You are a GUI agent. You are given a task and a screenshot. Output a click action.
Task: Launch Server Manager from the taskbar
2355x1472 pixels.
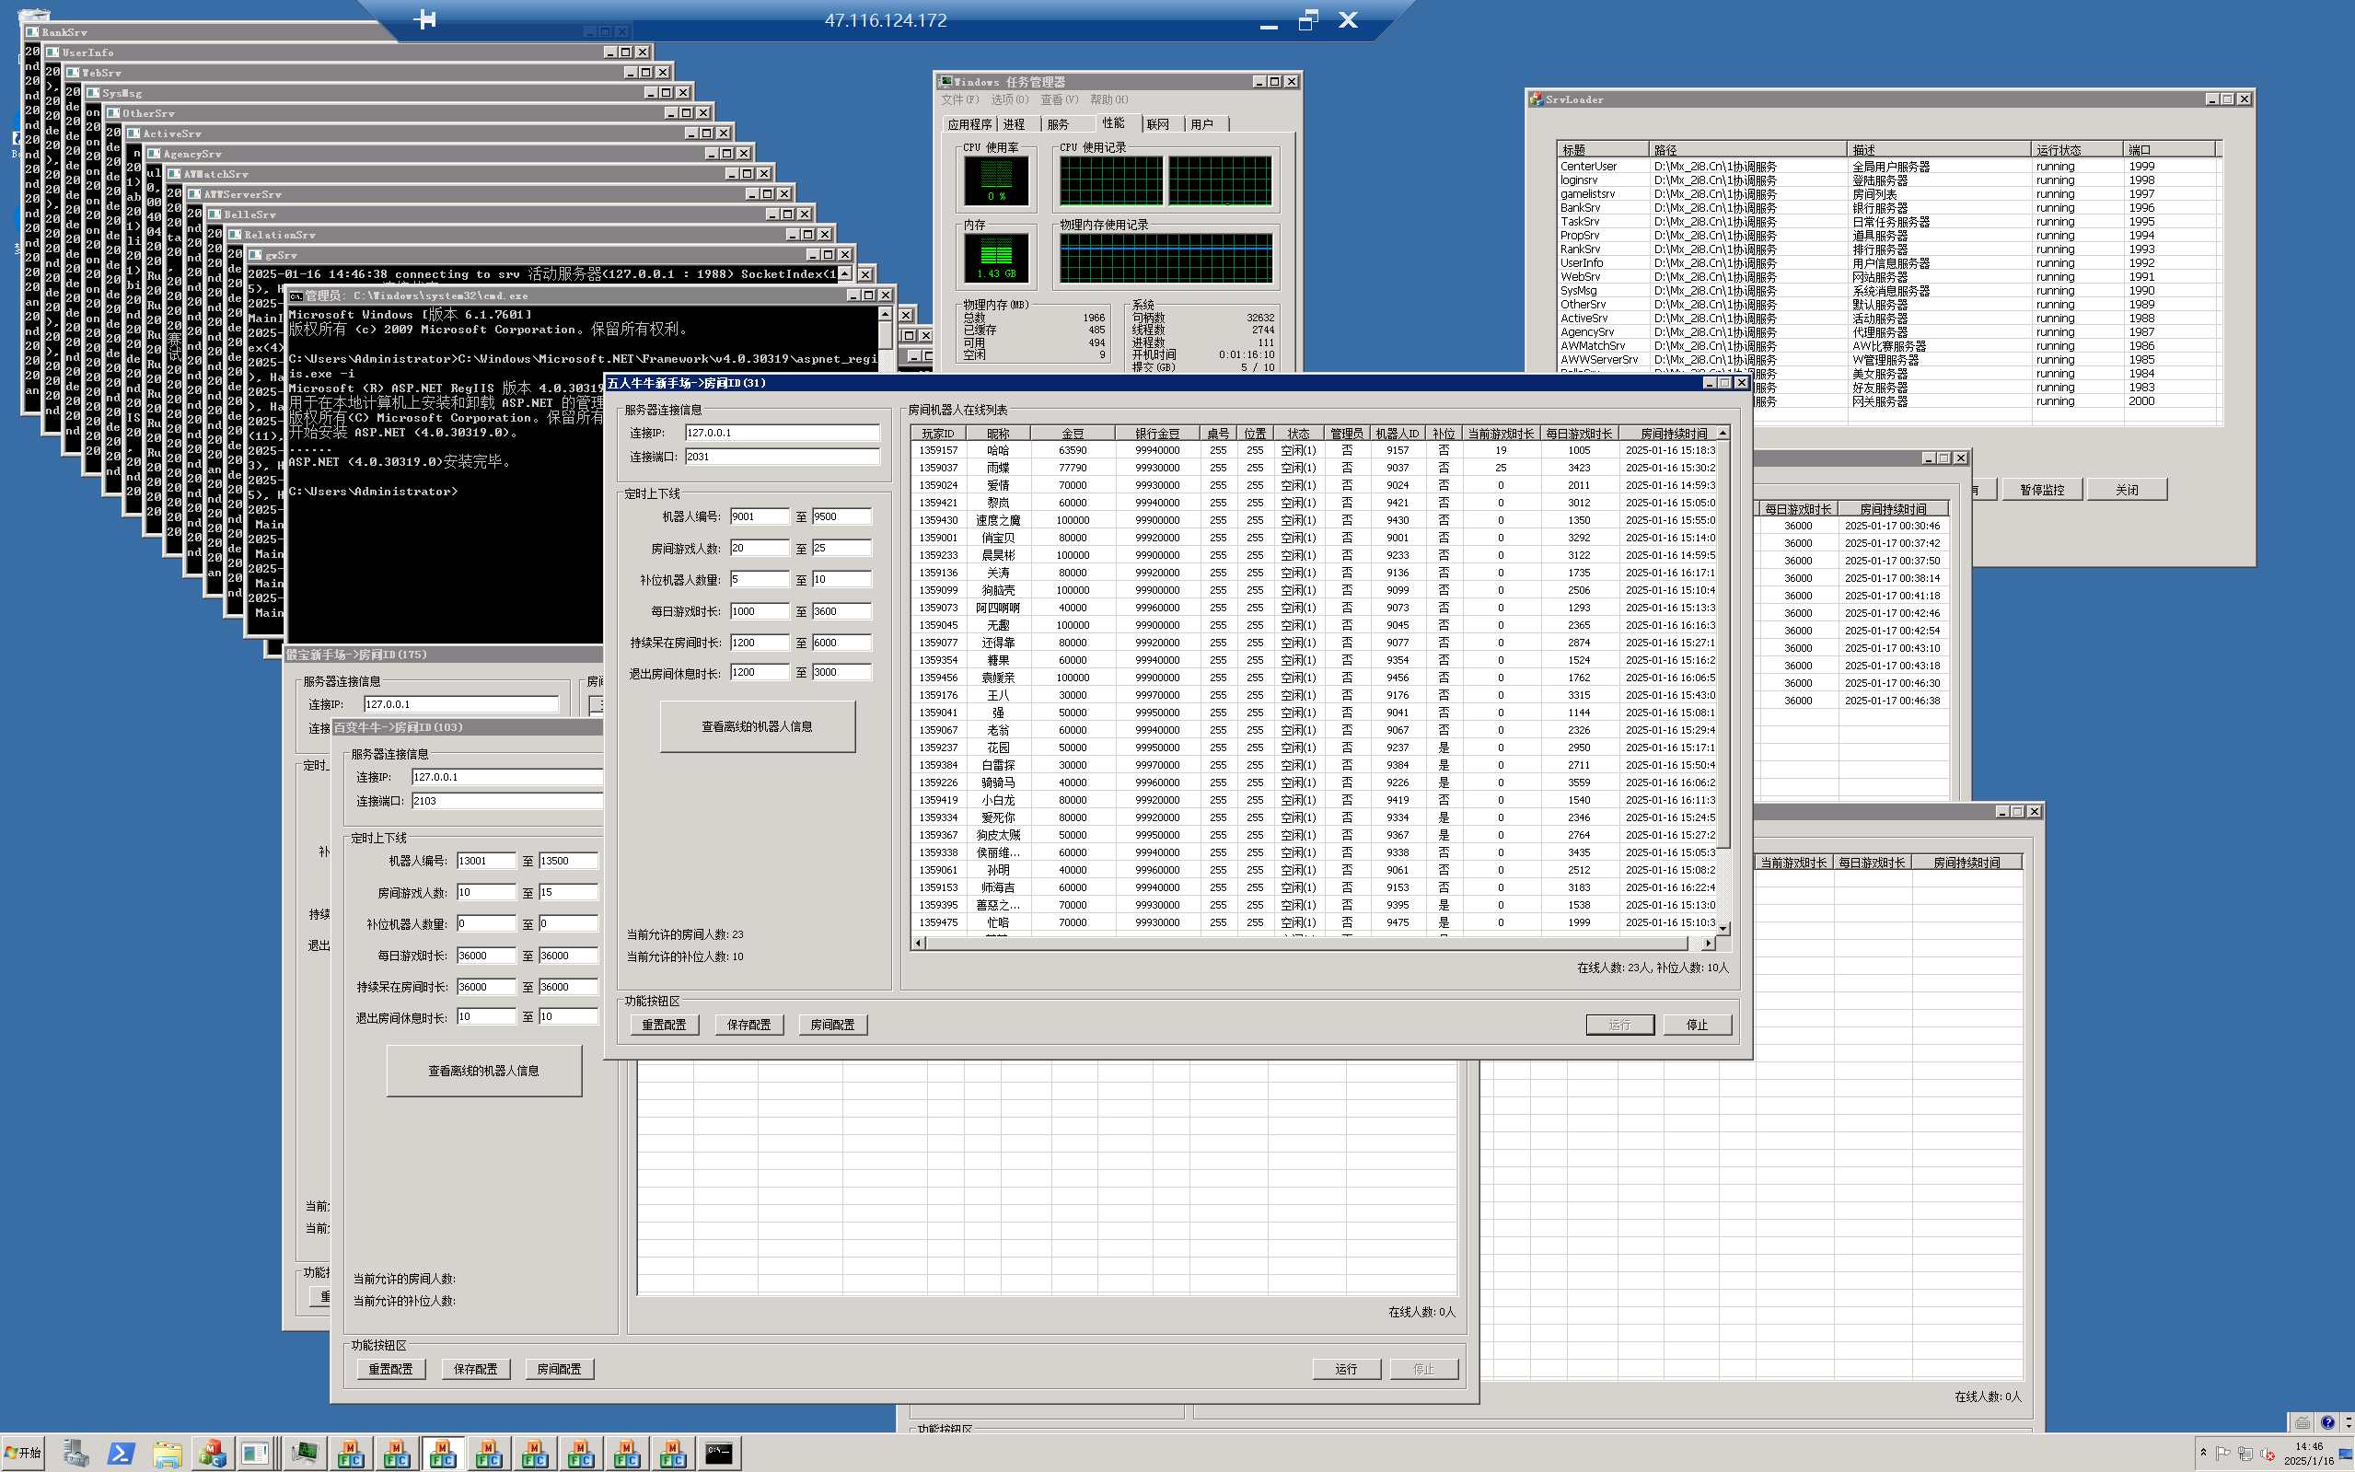tap(75, 1454)
